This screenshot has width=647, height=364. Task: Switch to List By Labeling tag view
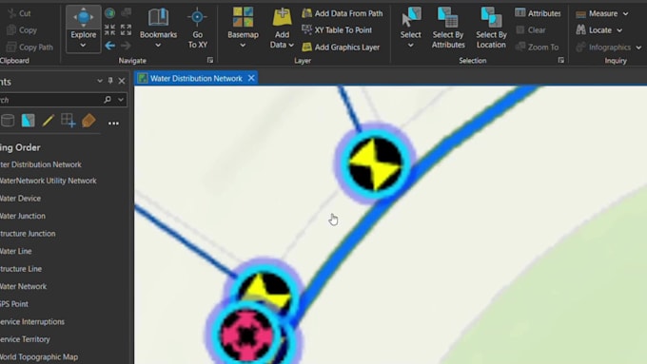[88, 121]
